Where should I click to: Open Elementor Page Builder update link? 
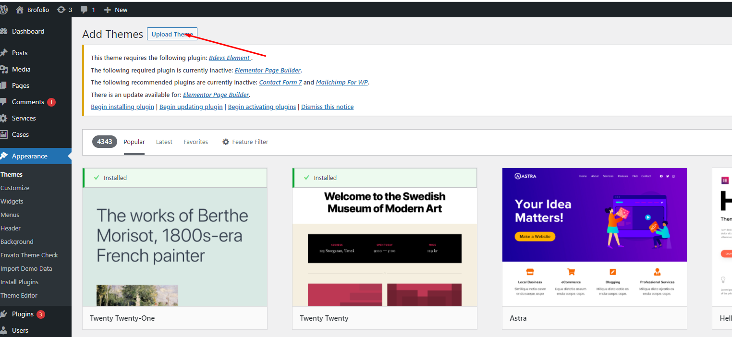point(216,95)
